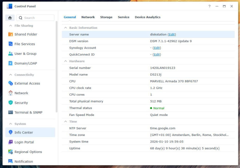This screenshot has height=168, width=240.
Task: Collapse the Basic Information group
Action: click(65, 28)
